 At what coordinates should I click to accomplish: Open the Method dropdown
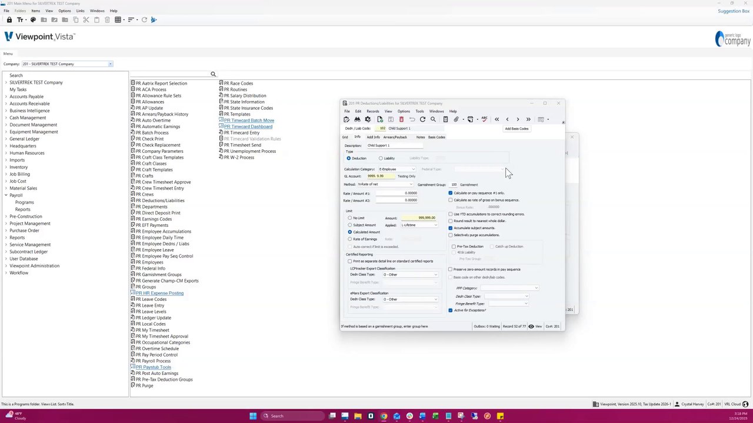click(x=411, y=184)
